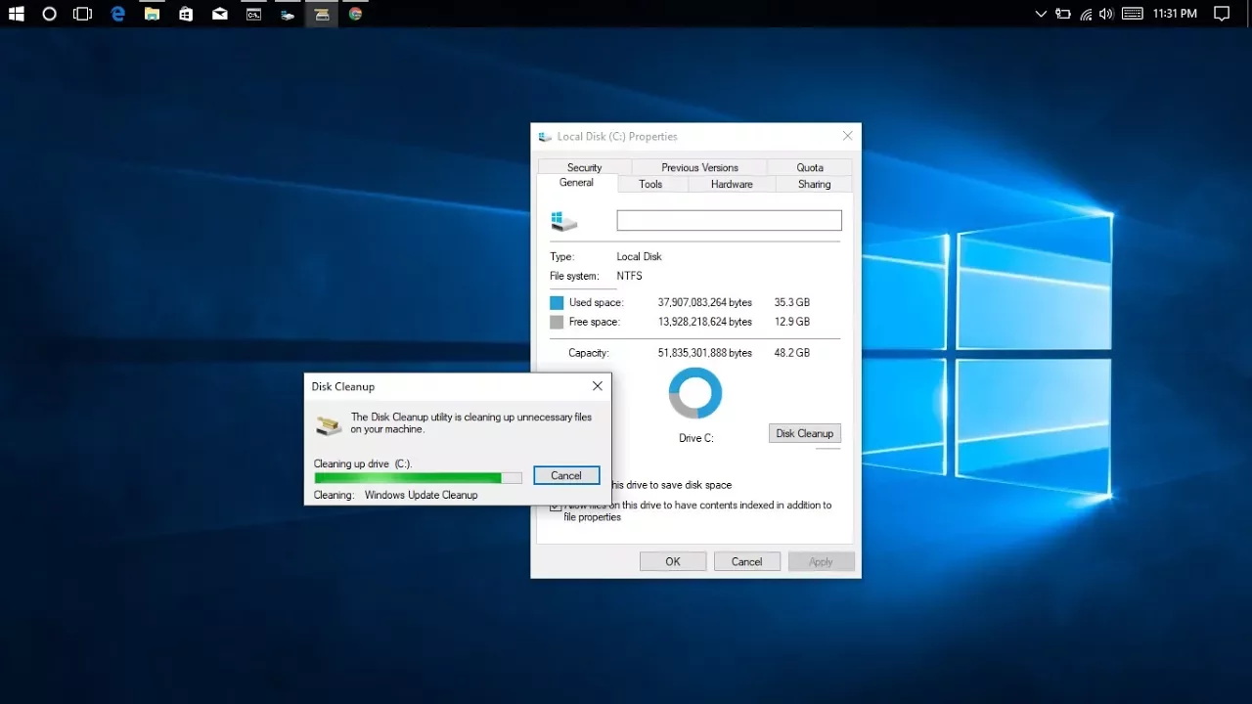Click the cleanup progress bar
Screen dimensions: 1252x704
click(x=418, y=477)
